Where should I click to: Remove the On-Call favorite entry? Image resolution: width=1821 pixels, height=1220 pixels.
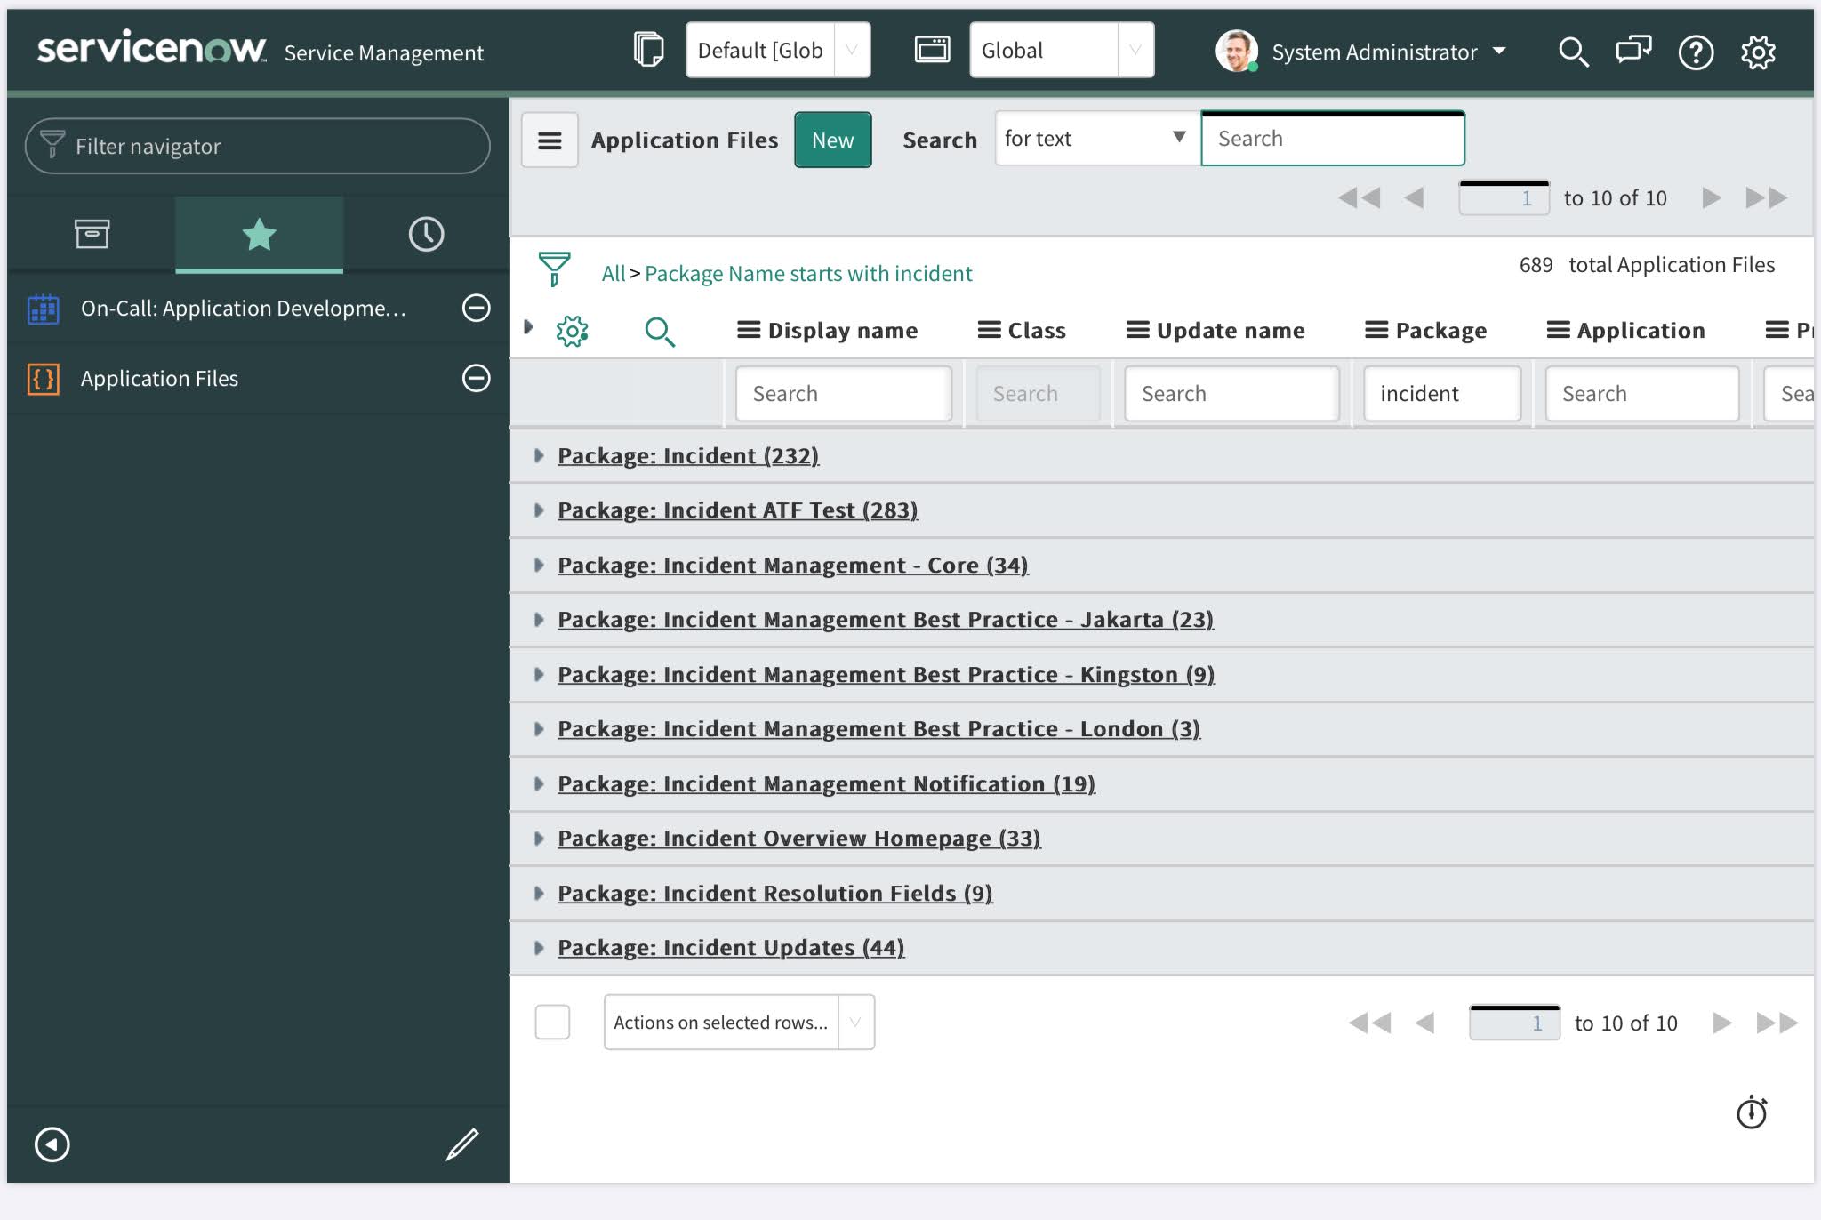click(x=477, y=309)
